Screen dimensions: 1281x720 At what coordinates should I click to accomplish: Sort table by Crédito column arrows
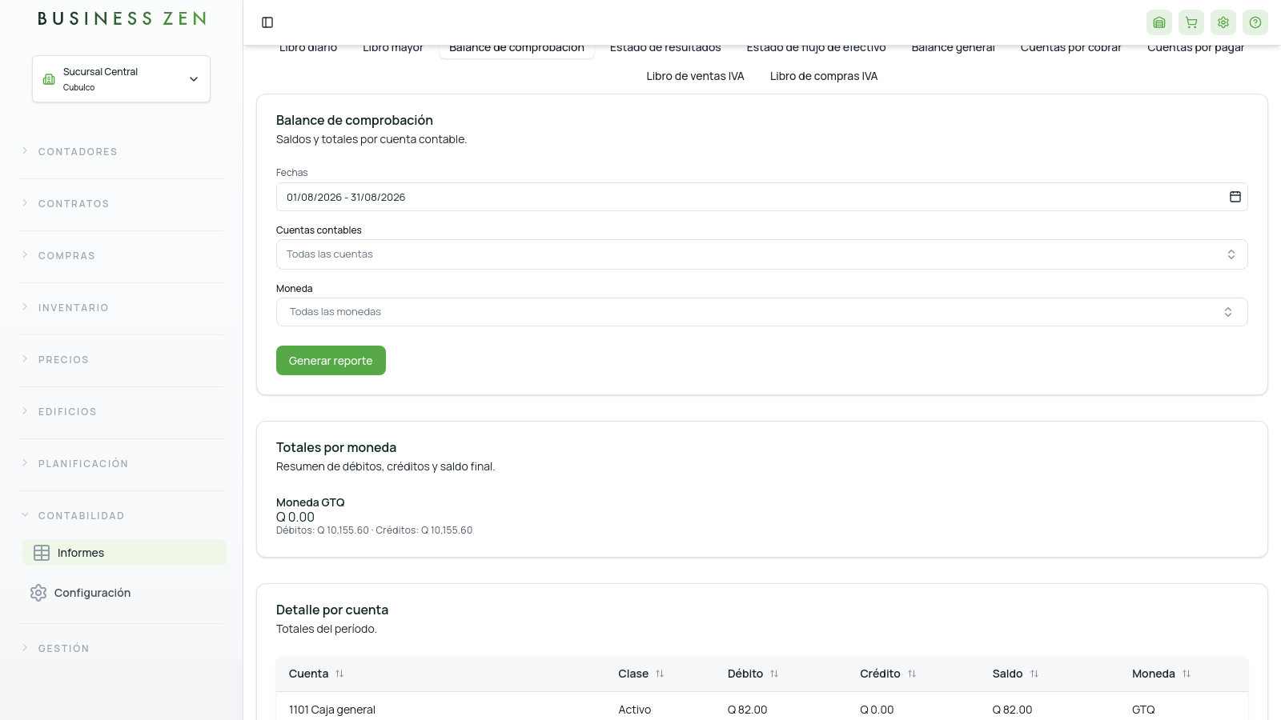tap(912, 674)
